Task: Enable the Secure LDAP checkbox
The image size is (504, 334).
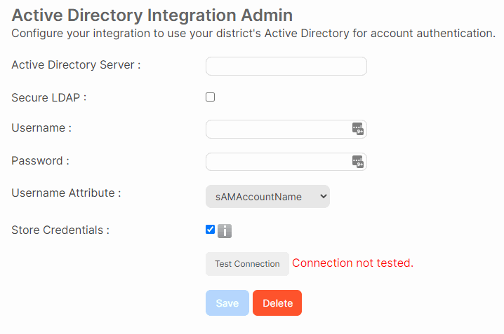Action: 210,97
